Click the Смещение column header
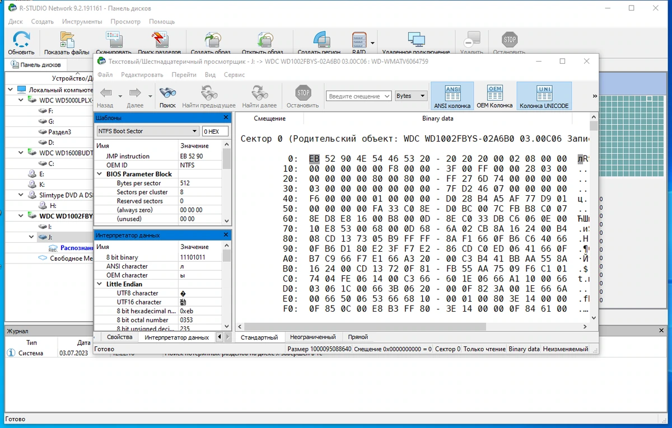The width and height of the screenshot is (672, 428). coord(269,119)
